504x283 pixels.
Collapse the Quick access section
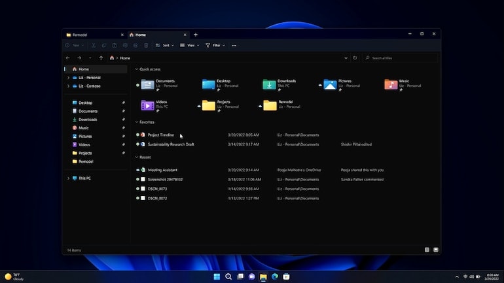[x=137, y=69]
